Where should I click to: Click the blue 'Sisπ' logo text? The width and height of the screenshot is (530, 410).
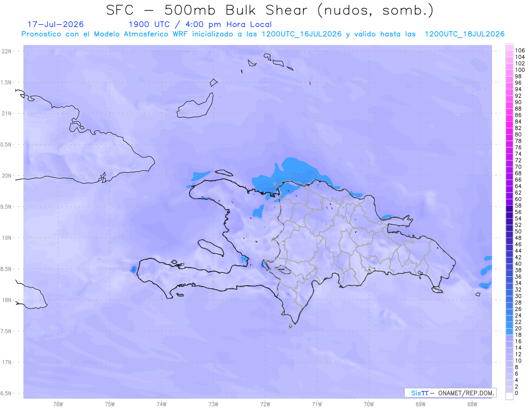tap(420, 393)
